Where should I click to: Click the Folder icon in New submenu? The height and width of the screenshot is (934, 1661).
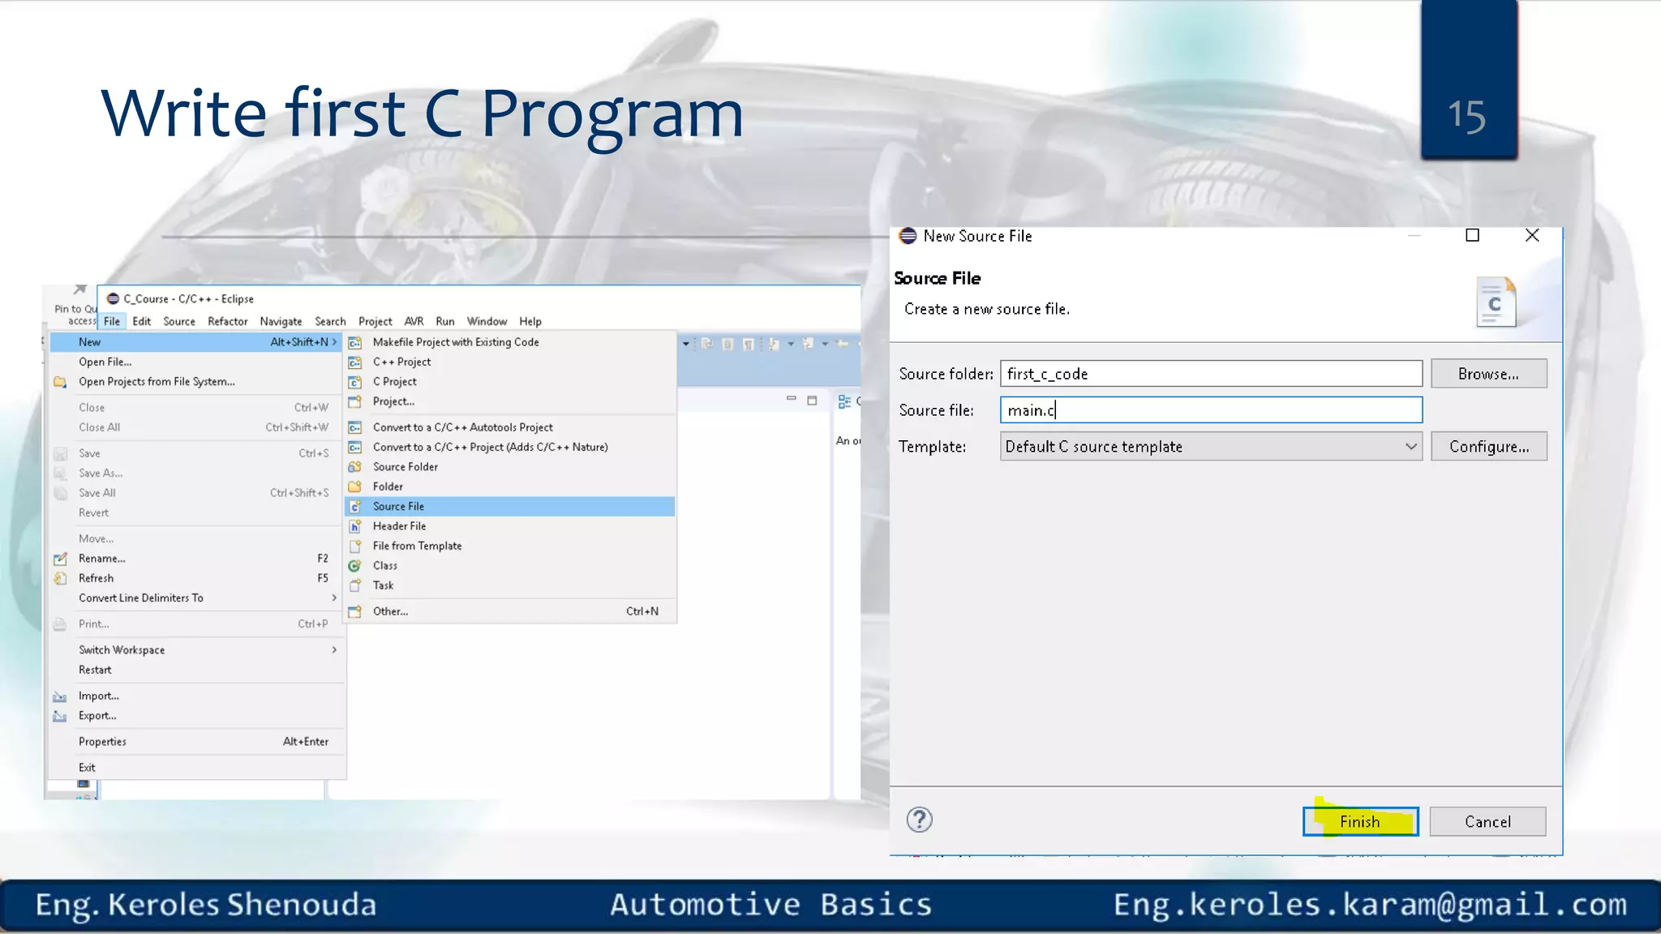coord(354,486)
